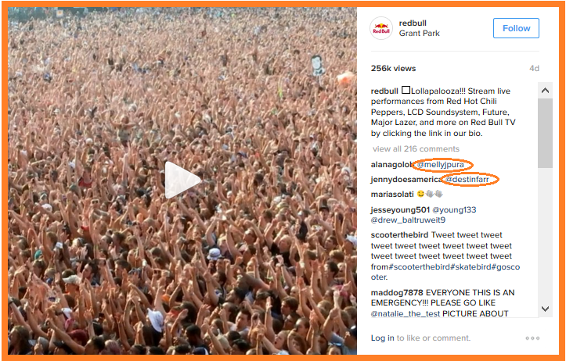566x361 pixels.
Task: Click Log in to comment
Action: 382,338
